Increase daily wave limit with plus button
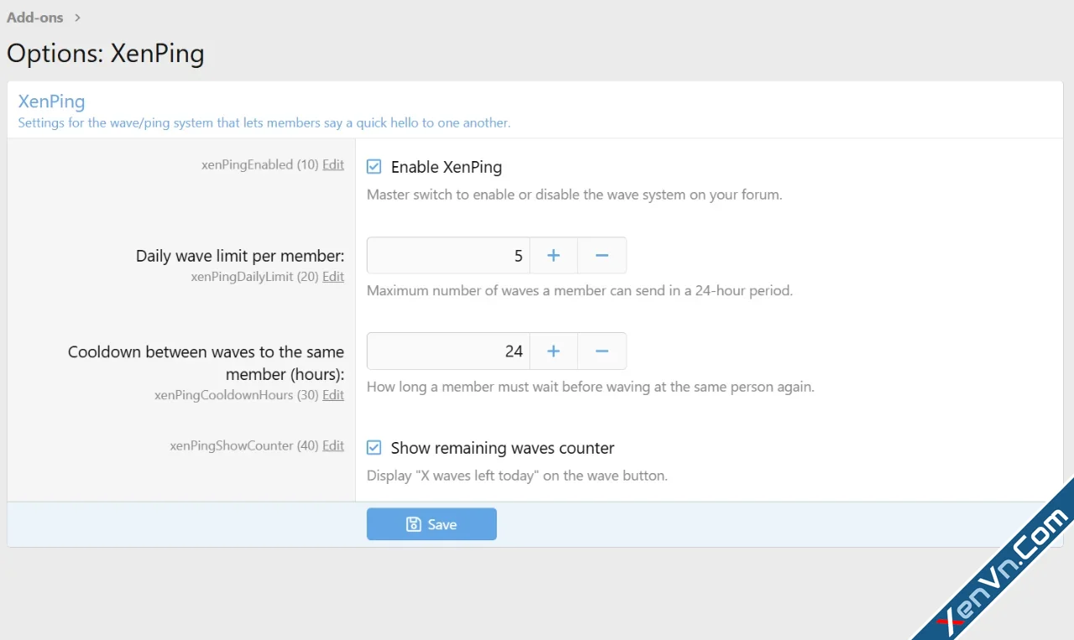The height and width of the screenshot is (640, 1074). click(x=554, y=255)
